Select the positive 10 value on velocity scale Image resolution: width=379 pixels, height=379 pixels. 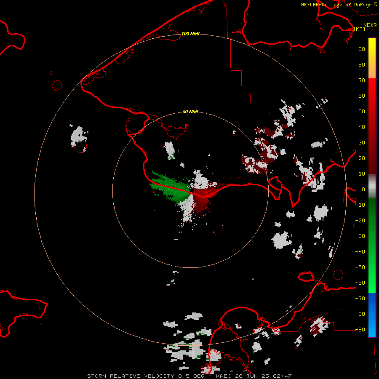pyautogui.click(x=362, y=174)
